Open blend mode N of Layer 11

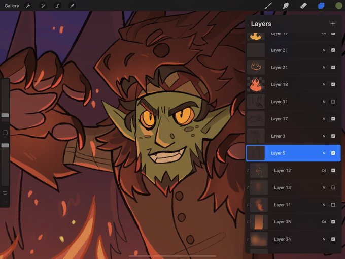tap(324, 205)
